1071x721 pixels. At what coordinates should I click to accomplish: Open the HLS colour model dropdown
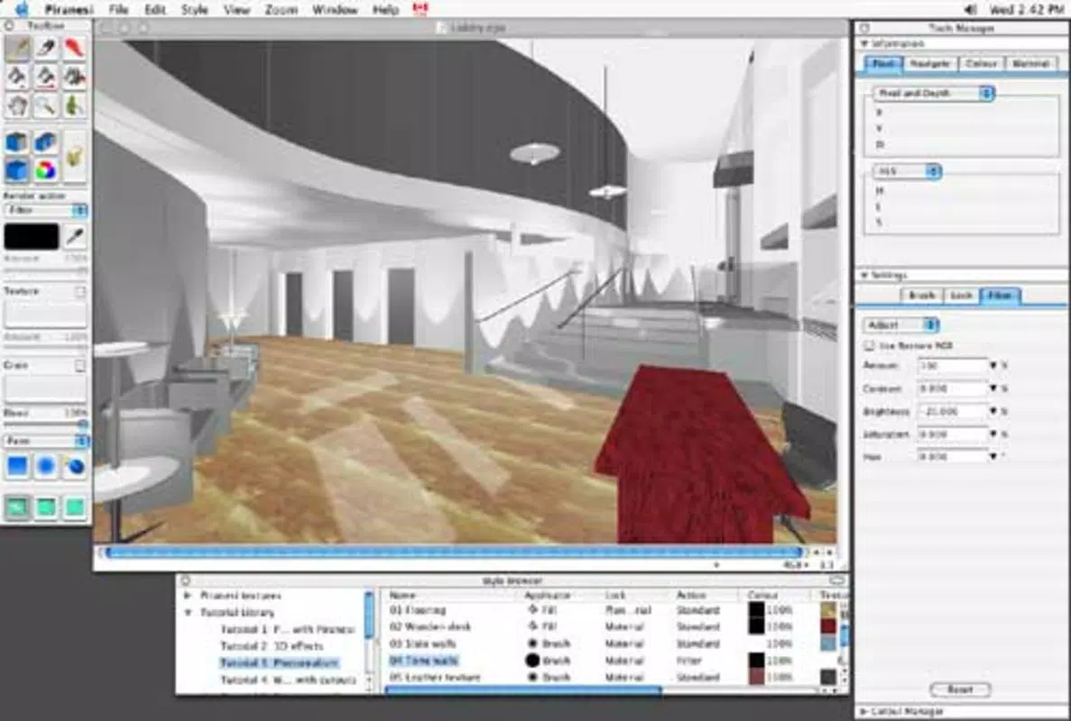(x=907, y=171)
